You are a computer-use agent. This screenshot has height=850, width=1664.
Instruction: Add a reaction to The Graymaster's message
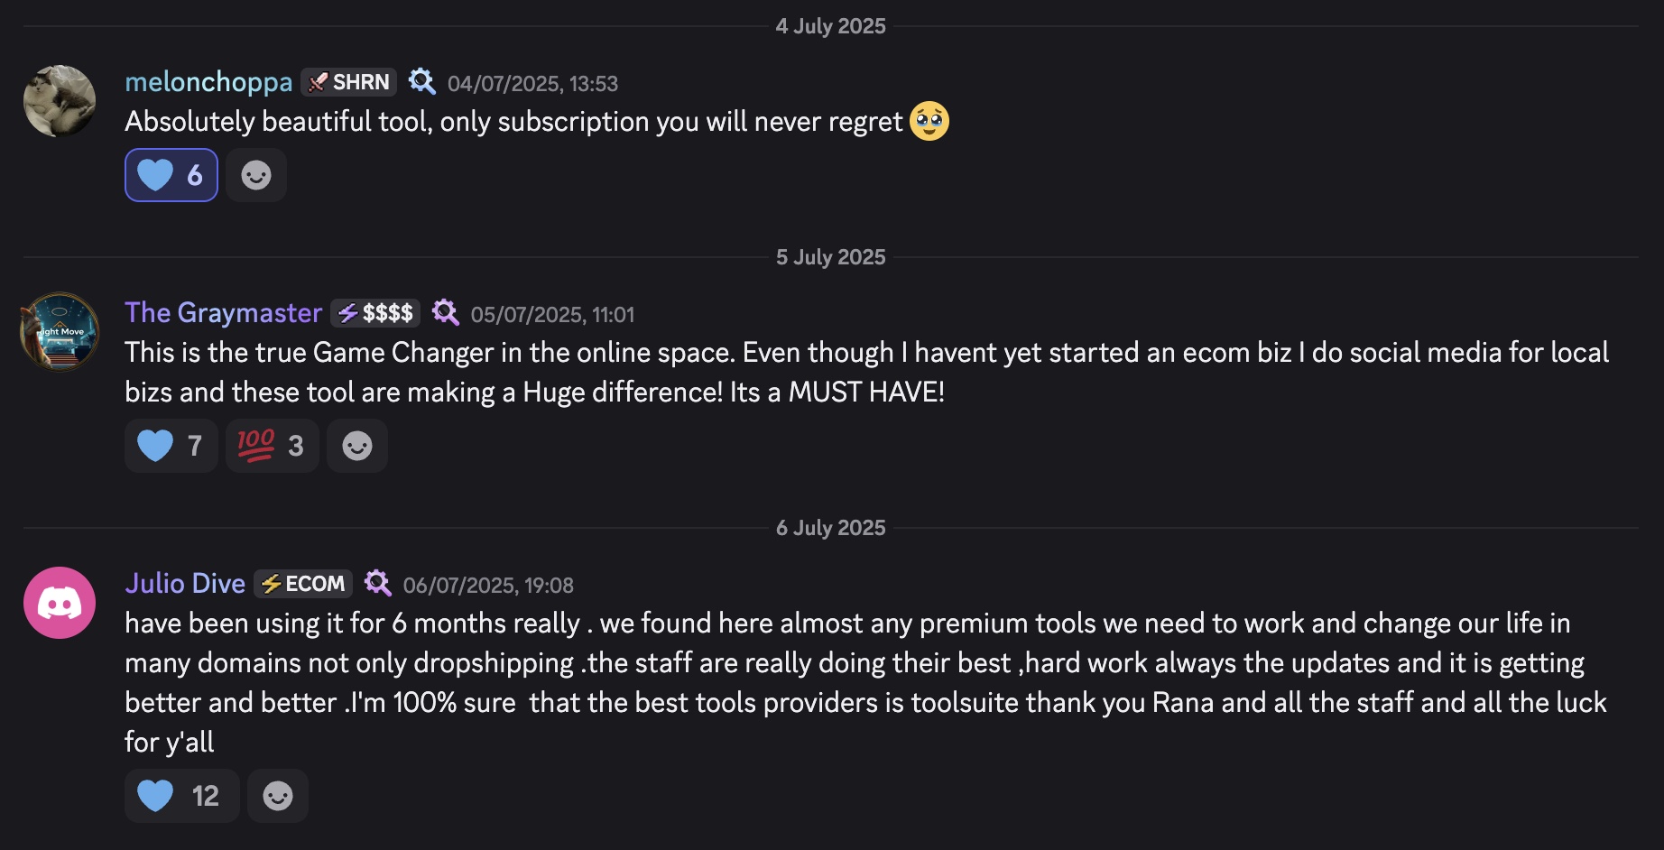pyautogui.click(x=357, y=446)
